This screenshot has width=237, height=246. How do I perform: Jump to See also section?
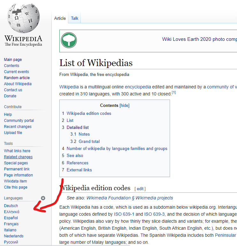click(75, 156)
